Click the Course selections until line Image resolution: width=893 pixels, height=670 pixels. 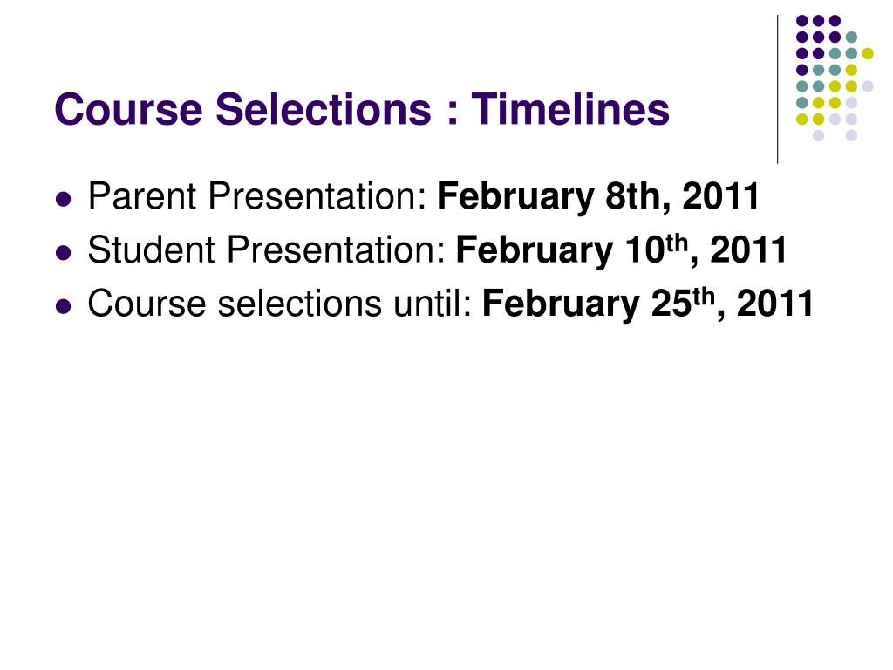click(x=451, y=303)
